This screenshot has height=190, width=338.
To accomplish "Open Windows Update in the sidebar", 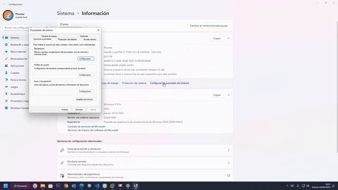I will [x=17, y=108].
